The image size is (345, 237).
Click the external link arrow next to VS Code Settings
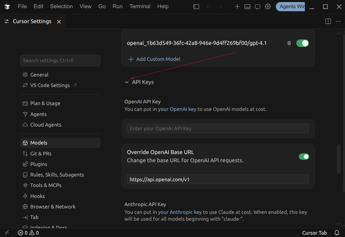(x=75, y=85)
